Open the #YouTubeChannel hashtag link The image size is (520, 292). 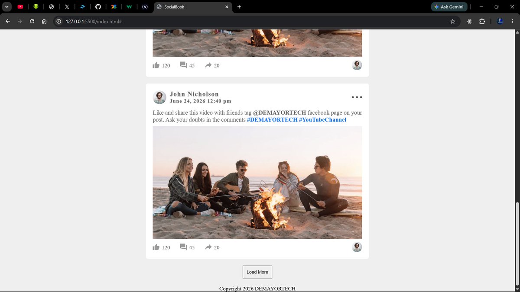pyautogui.click(x=323, y=120)
